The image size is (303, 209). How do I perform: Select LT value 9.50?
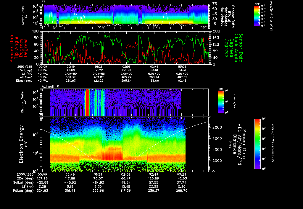tap(98, 187)
